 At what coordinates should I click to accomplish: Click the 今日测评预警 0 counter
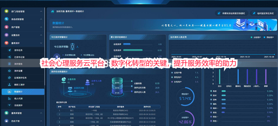click(72, 47)
